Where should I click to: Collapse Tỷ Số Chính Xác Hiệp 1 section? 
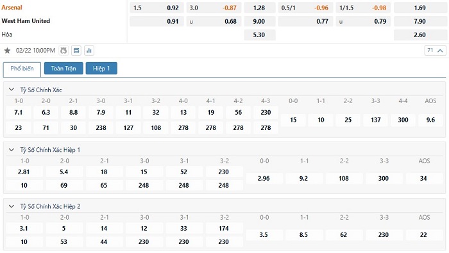click(12, 149)
